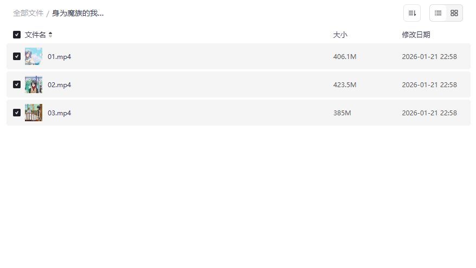This screenshot has width=476, height=268.
Task: Open the 01.mp4 video thumbnail
Action: (34, 56)
